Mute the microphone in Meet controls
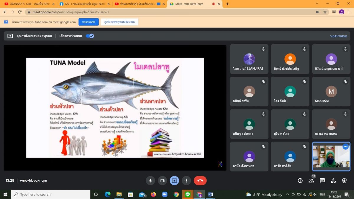Image resolution: width=354 pixels, height=199 pixels. click(150, 180)
